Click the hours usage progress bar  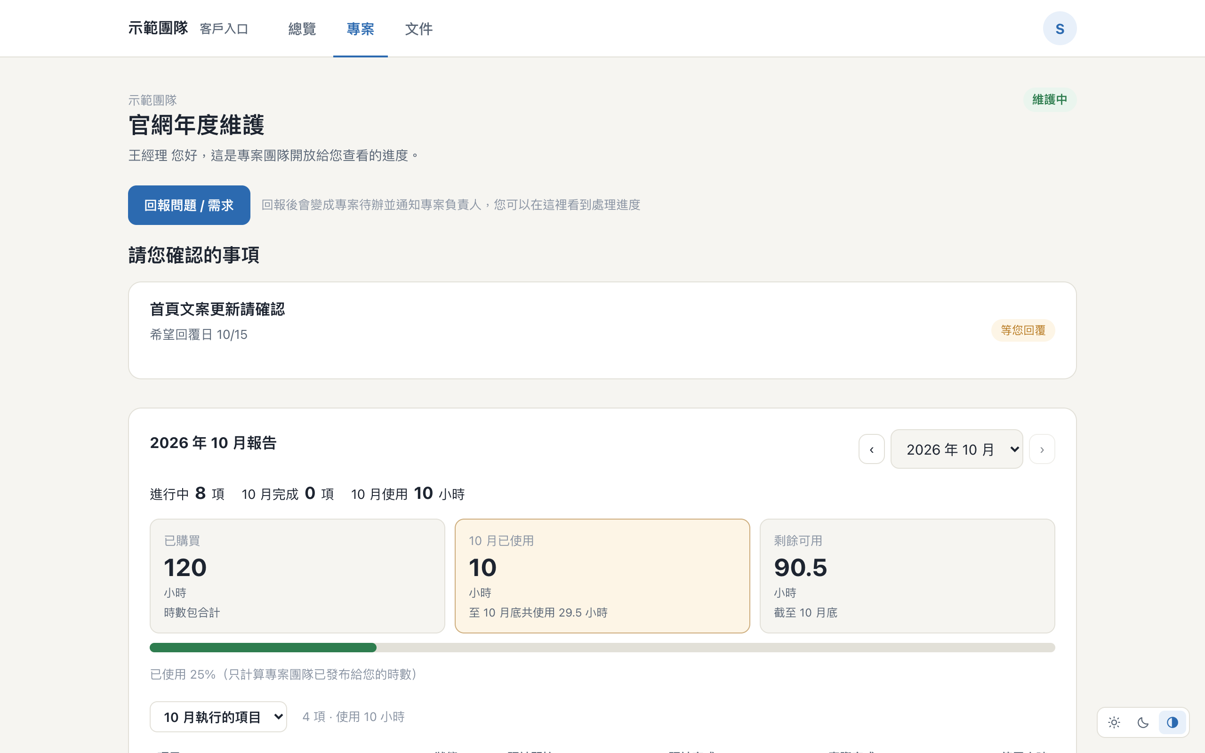(602, 648)
